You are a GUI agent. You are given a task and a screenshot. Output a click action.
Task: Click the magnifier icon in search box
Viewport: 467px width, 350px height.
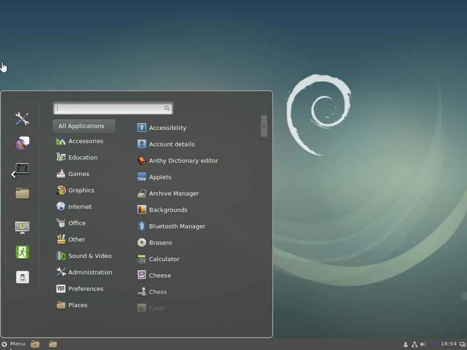pyautogui.click(x=167, y=108)
